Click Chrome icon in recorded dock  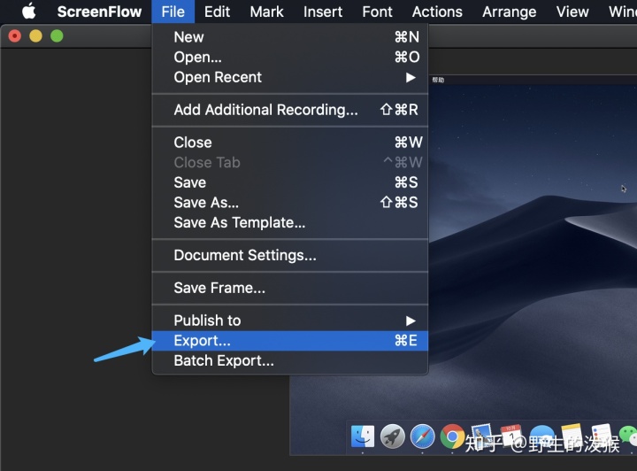(x=452, y=436)
